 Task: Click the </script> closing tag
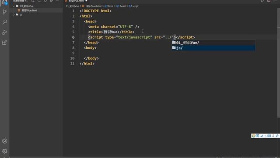[185, 37]
